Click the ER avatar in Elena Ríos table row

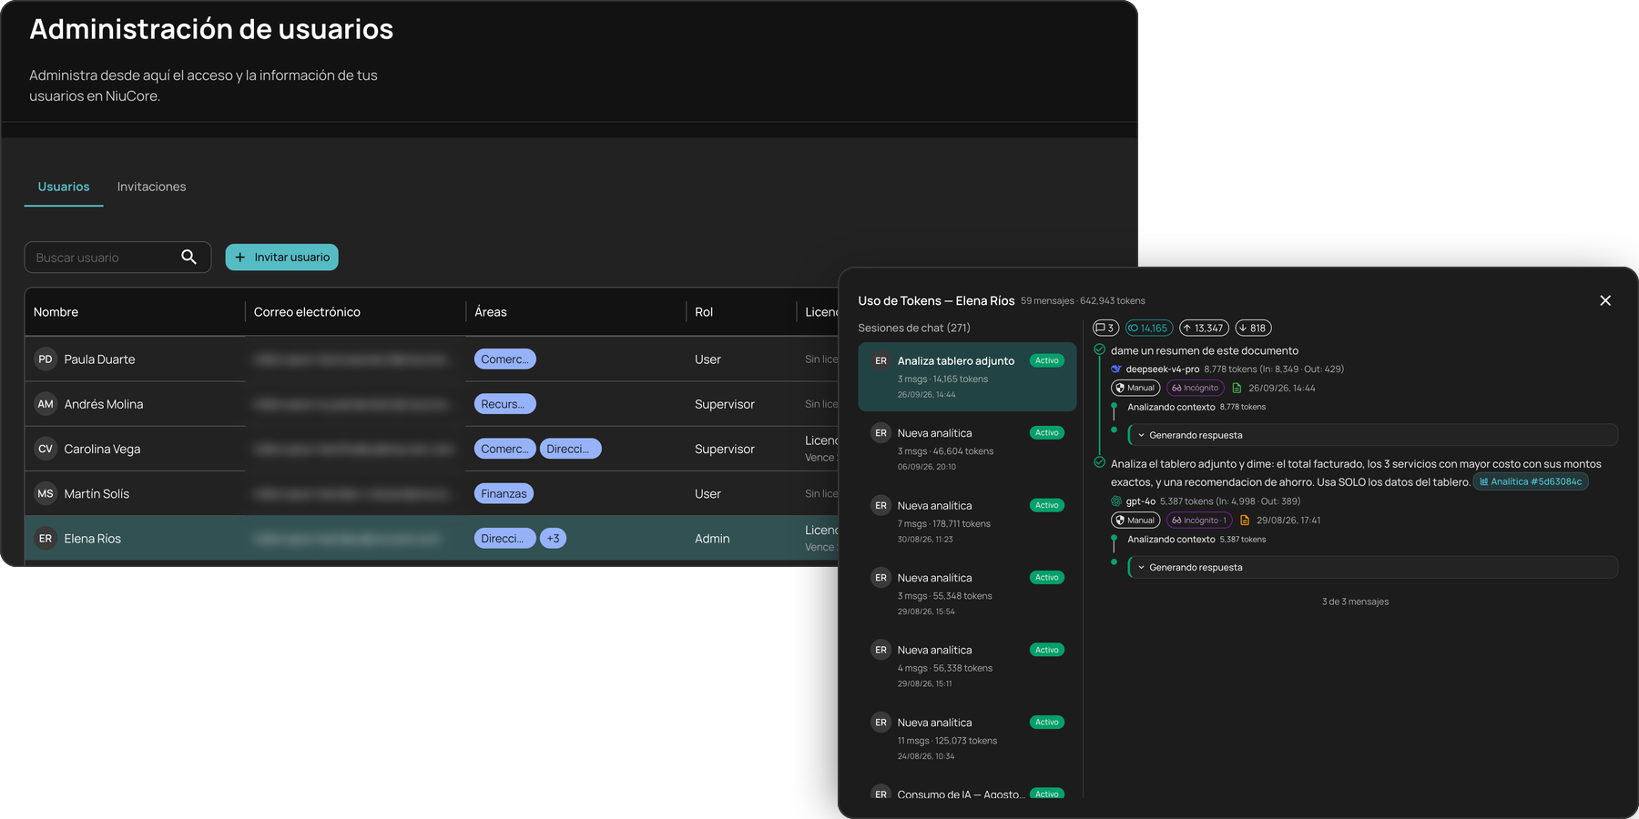(46, 539)
